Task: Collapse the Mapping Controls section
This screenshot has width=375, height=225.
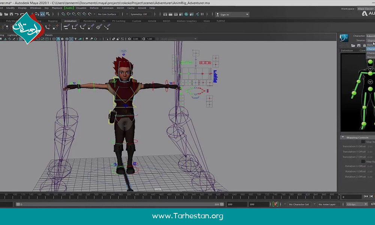Action: [343, 138]
